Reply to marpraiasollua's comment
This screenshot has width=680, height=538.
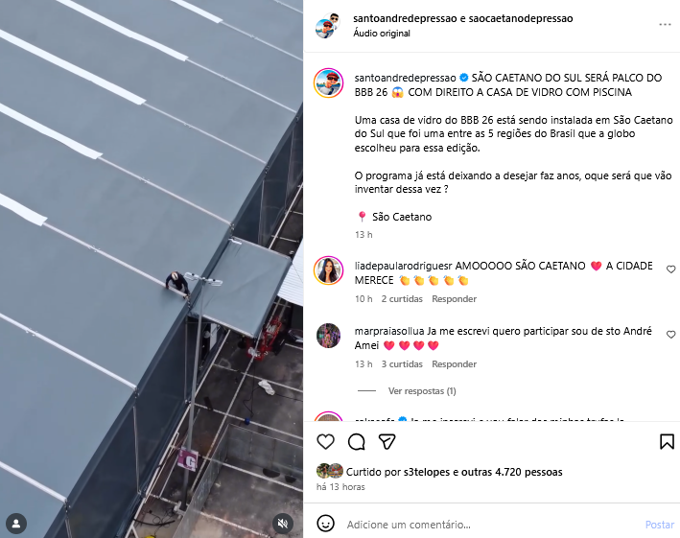(x=454, y=364)
